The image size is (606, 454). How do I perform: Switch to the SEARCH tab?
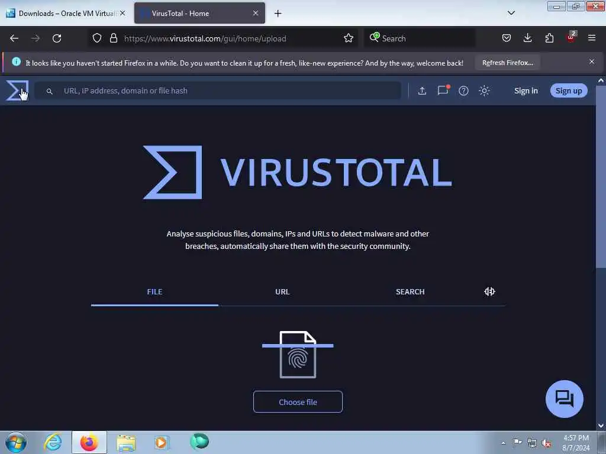[x=410, y=292]
